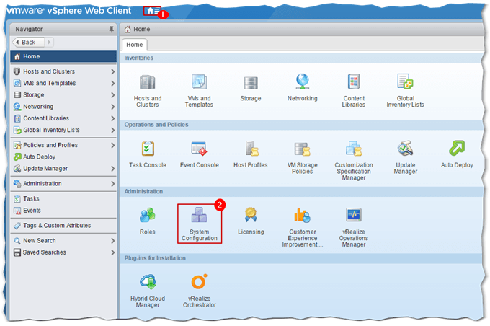Go Back in the Navigator
Image resolution: width=490 pixels, height=326 pixels.
tap(28, 43)
